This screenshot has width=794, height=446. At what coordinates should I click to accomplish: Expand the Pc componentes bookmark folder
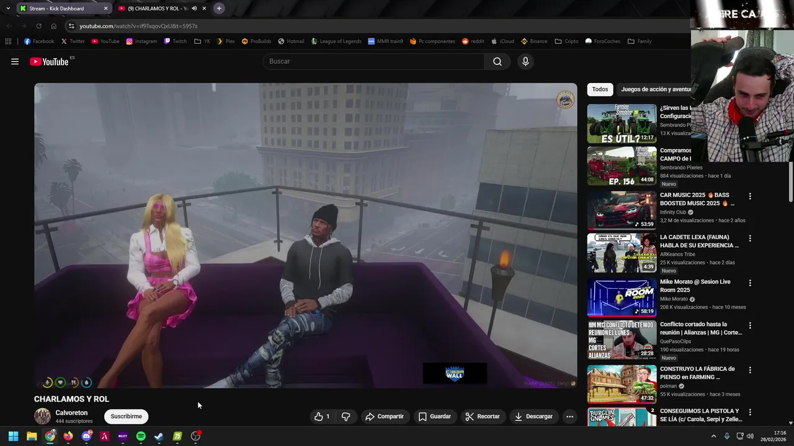pyautogui.click(x=432, y=42)
